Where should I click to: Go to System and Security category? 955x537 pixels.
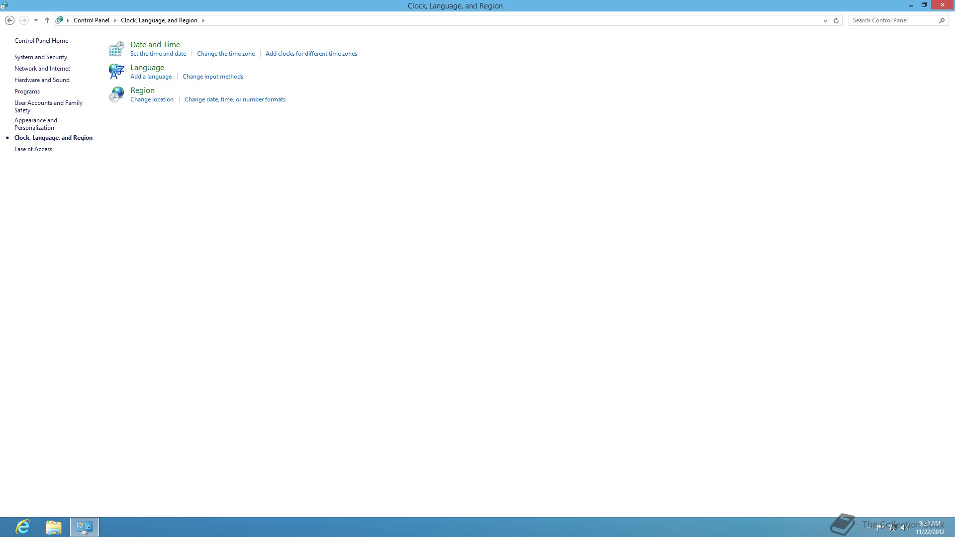pos(40,57)
